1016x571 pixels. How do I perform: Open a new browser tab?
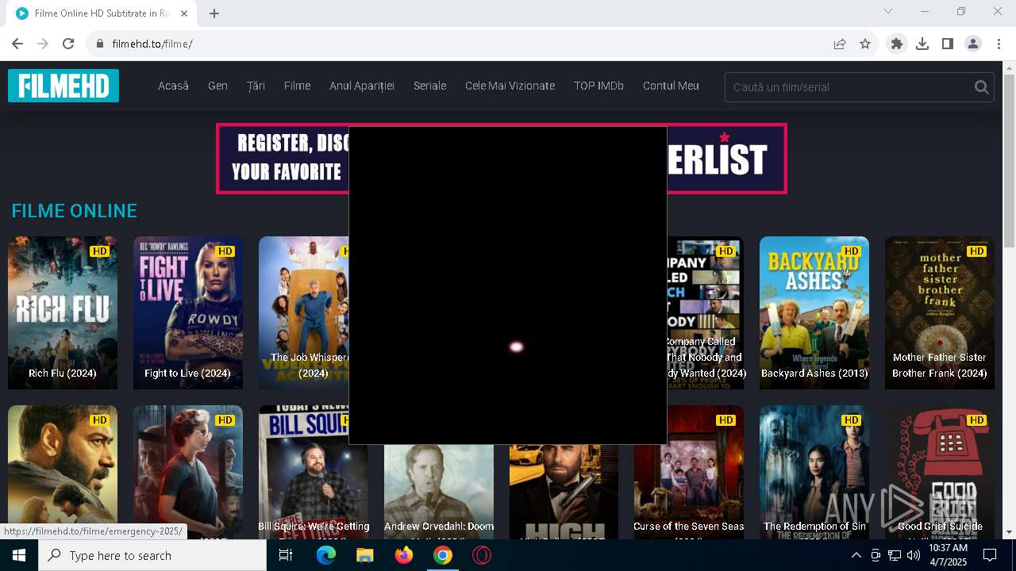click(x=214, y=13)
